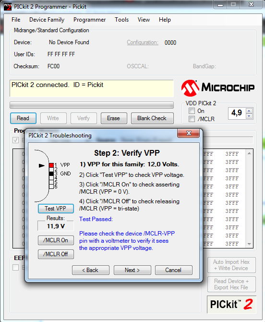Viewport: 265px width, 322px height.
Task: Toggle the /MCLR checkbox under VDD
Action: click(192, 119)
